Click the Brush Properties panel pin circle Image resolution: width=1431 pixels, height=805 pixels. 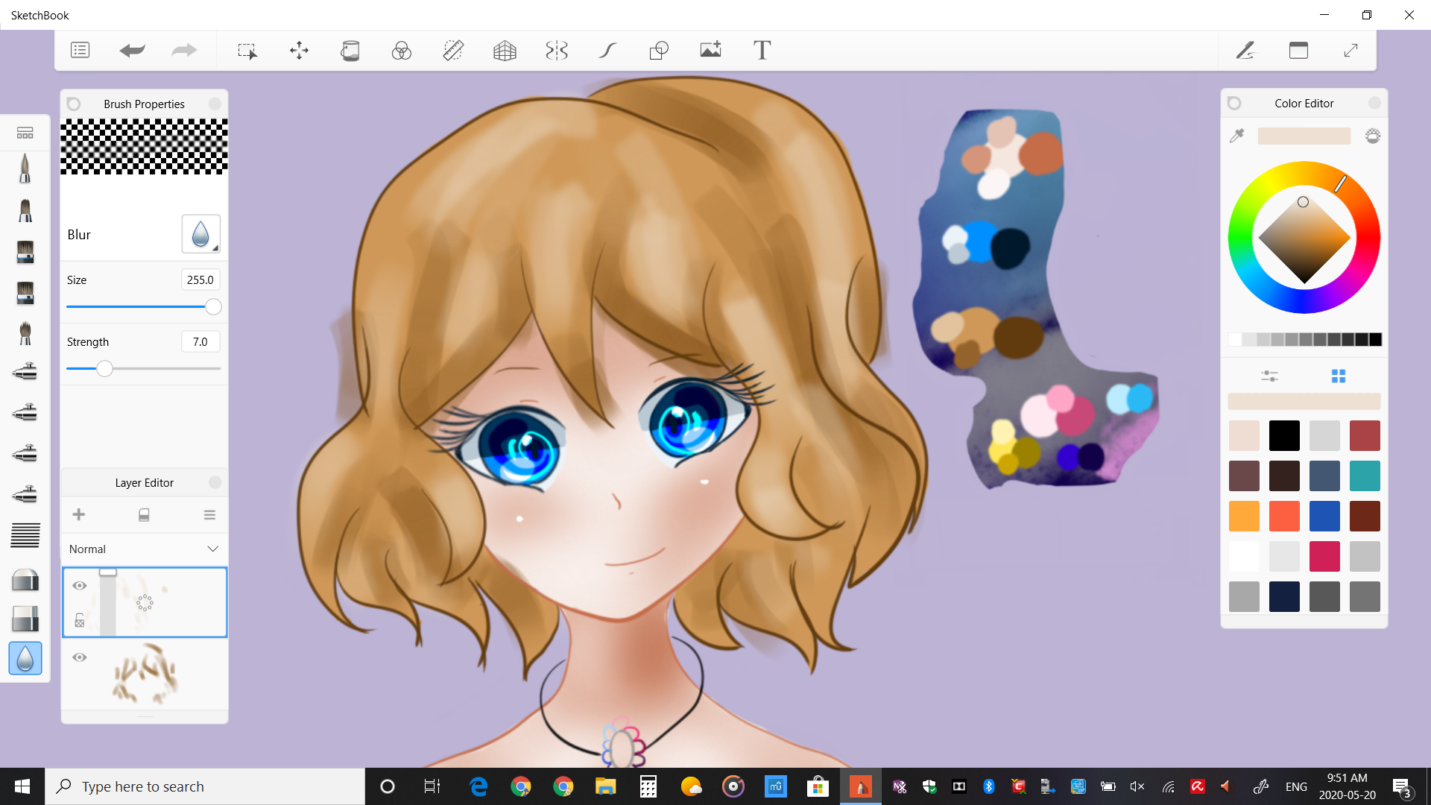click(x=73, y=104)
